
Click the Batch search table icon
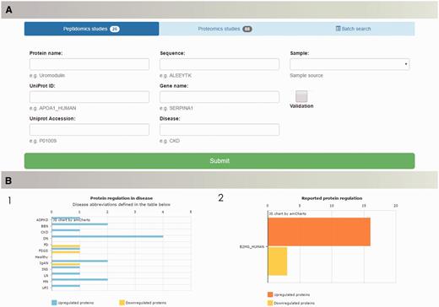click(x=338, y=29)
